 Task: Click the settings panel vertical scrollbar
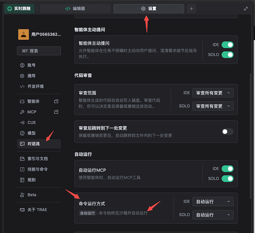point(251,136)
